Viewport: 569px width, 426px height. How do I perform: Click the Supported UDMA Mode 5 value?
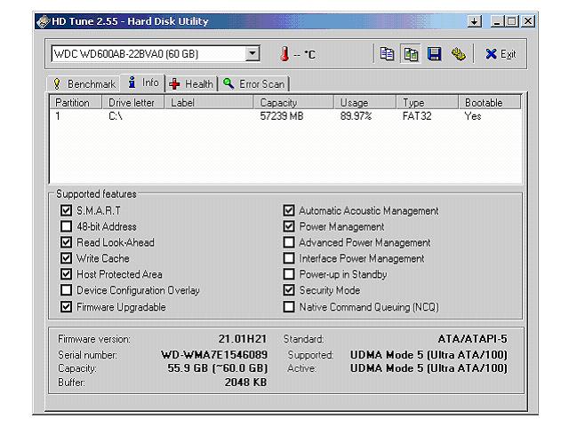click(x=429, y=355)
